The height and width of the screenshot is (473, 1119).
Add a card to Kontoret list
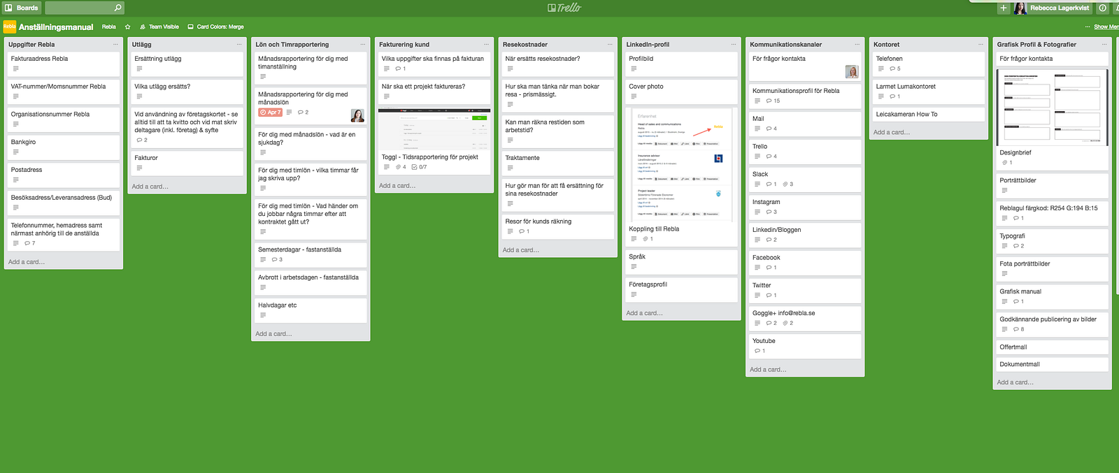coord(892,132)
